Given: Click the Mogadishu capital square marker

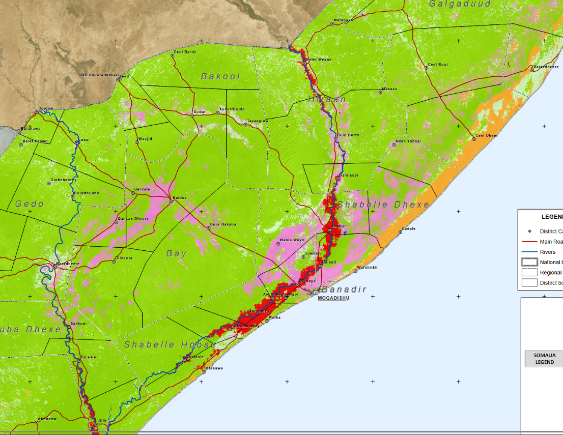Looking at the screenshot, I should tap(316, 293).
